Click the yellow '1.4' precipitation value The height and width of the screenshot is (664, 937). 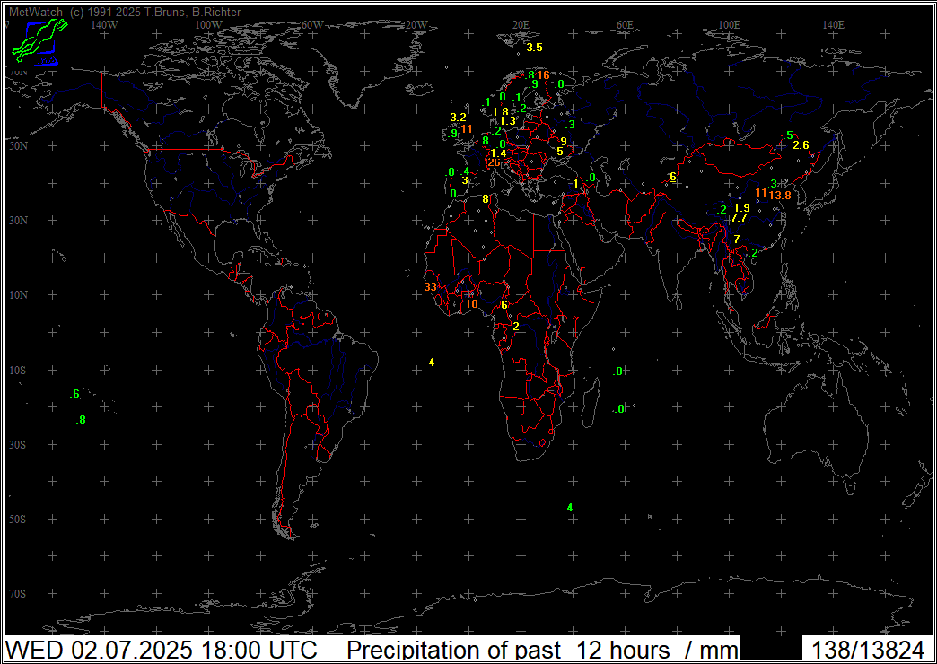498,153
